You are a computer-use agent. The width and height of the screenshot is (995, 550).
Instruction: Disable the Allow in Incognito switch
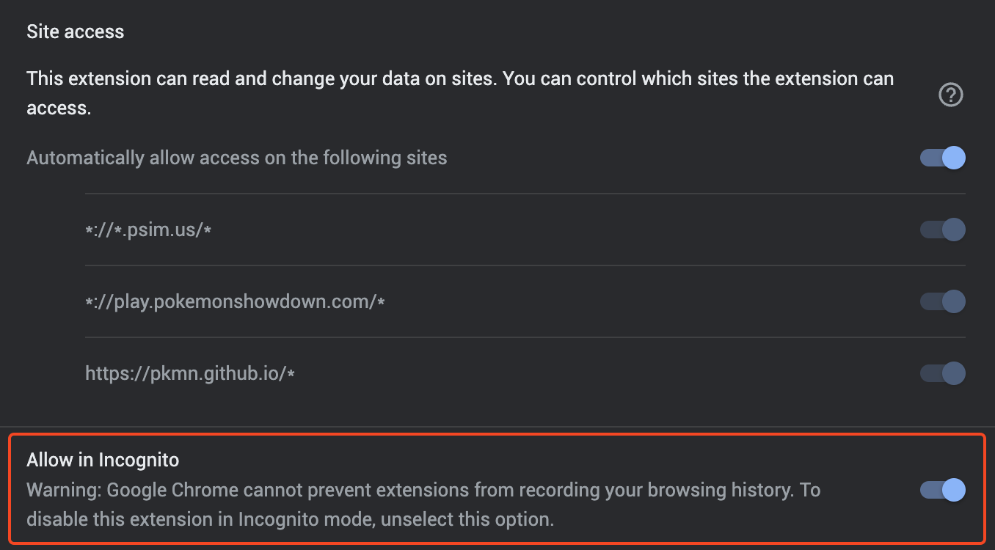[943, 490]
